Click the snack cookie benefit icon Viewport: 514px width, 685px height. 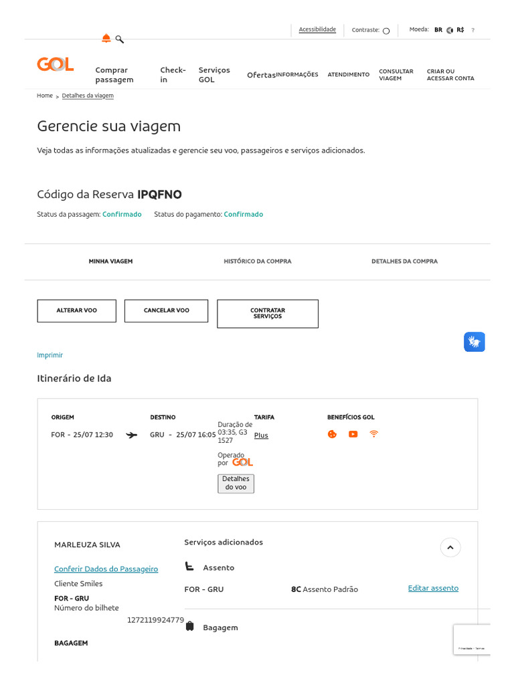point(332,434)
